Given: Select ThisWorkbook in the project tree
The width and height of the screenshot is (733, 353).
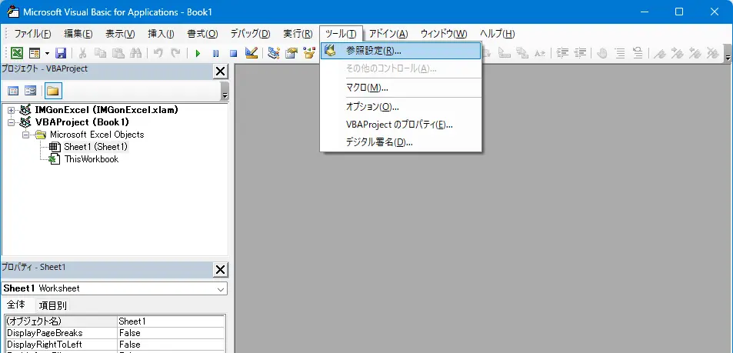Looking at the screenshot, I should pos(91,159).
